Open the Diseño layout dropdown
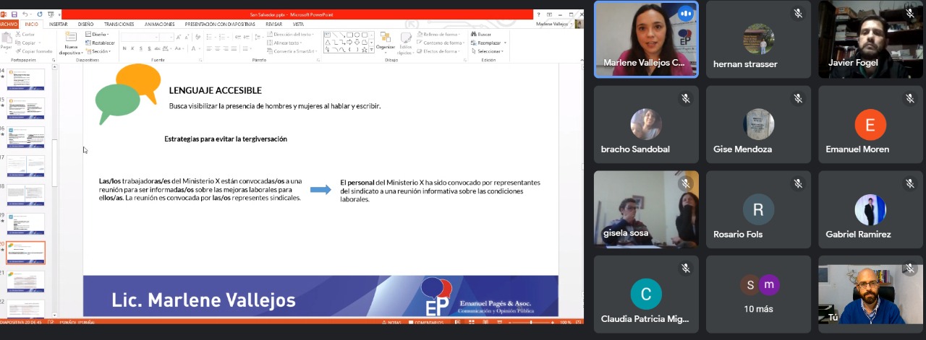926x340 pixels. 98,34
